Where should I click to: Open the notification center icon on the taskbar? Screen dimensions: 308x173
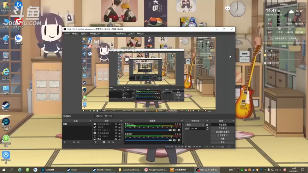pyautogui.click(x=303, y=170)
